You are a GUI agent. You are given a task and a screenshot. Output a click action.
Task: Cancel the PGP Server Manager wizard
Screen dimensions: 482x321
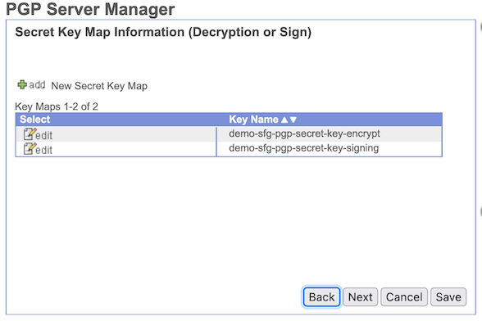point(404,297)
